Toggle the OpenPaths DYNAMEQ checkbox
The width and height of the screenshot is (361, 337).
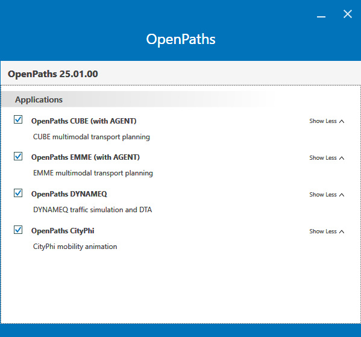18,193
